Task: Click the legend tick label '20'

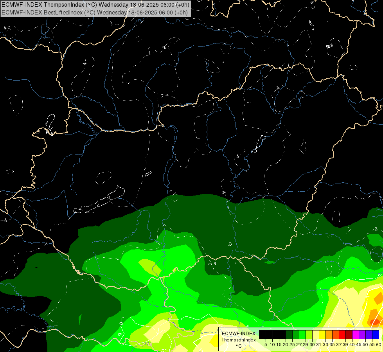Action: point(286,345)
